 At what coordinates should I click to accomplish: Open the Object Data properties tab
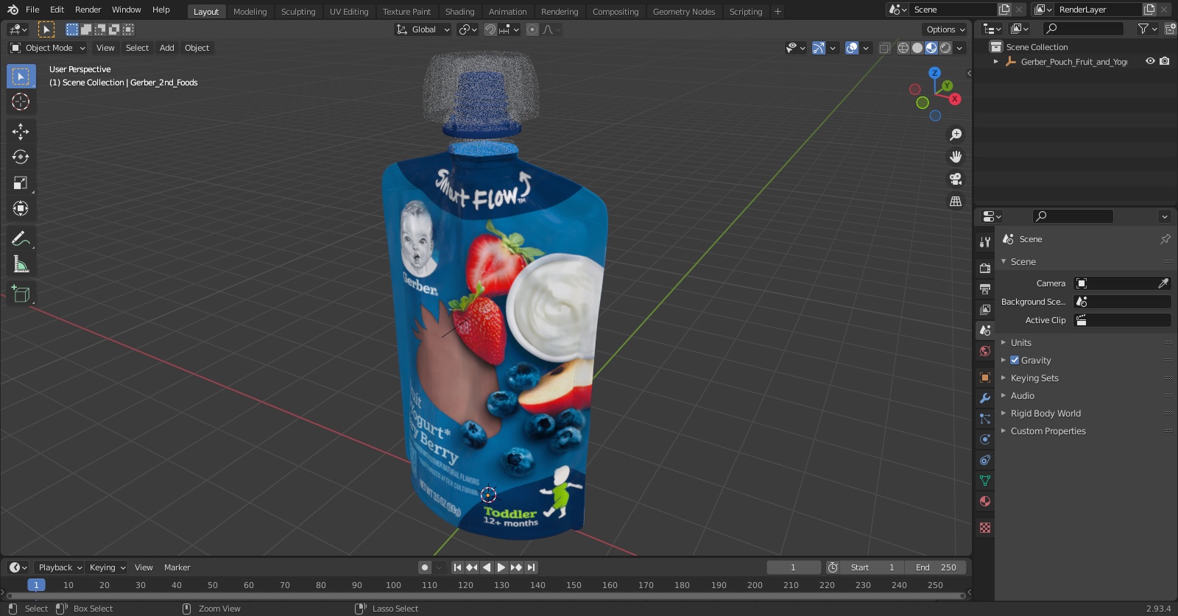pyautogui.click(x=985, y=481)
